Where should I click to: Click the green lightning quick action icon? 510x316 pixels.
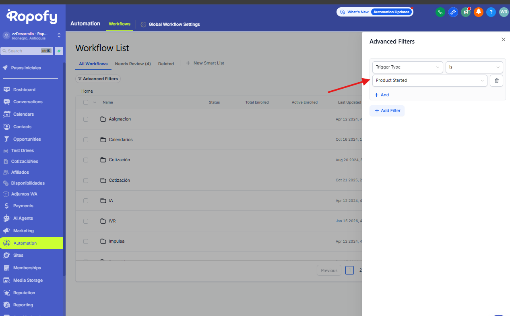pos(59,51)
